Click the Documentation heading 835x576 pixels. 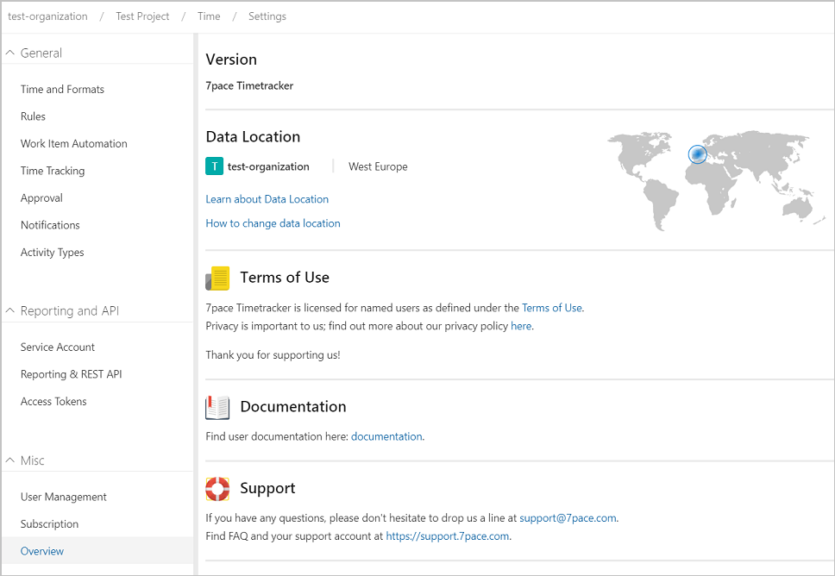(293, 407)
